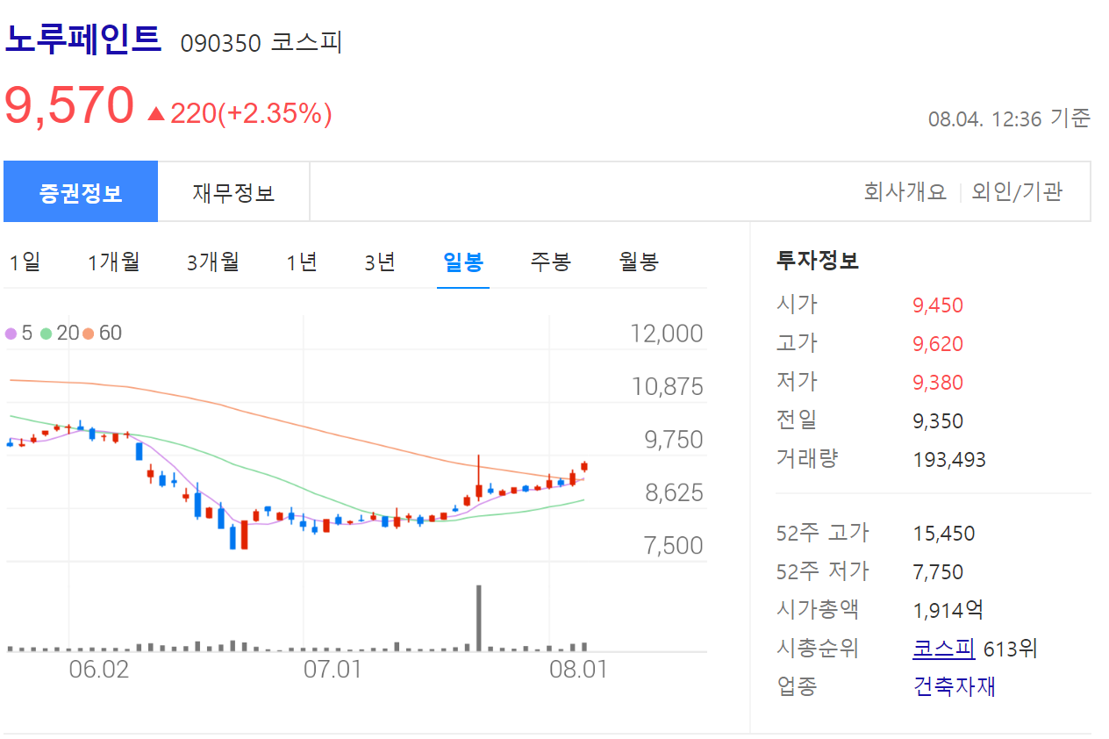The image size is (1109, 739).
Task: Click the 거래량 row label
Action: pyautogui.click(x=807, y=459)
